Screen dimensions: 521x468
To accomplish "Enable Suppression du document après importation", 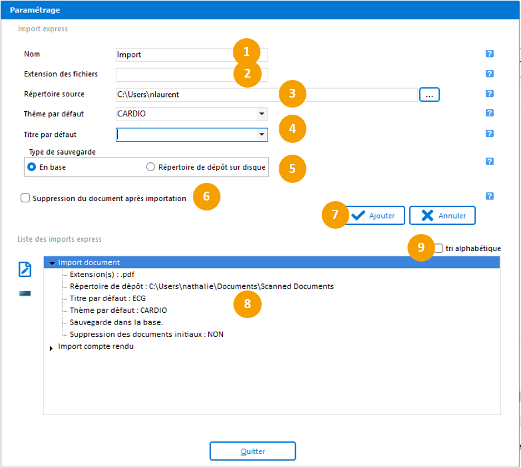I will [x=25, y=199].
